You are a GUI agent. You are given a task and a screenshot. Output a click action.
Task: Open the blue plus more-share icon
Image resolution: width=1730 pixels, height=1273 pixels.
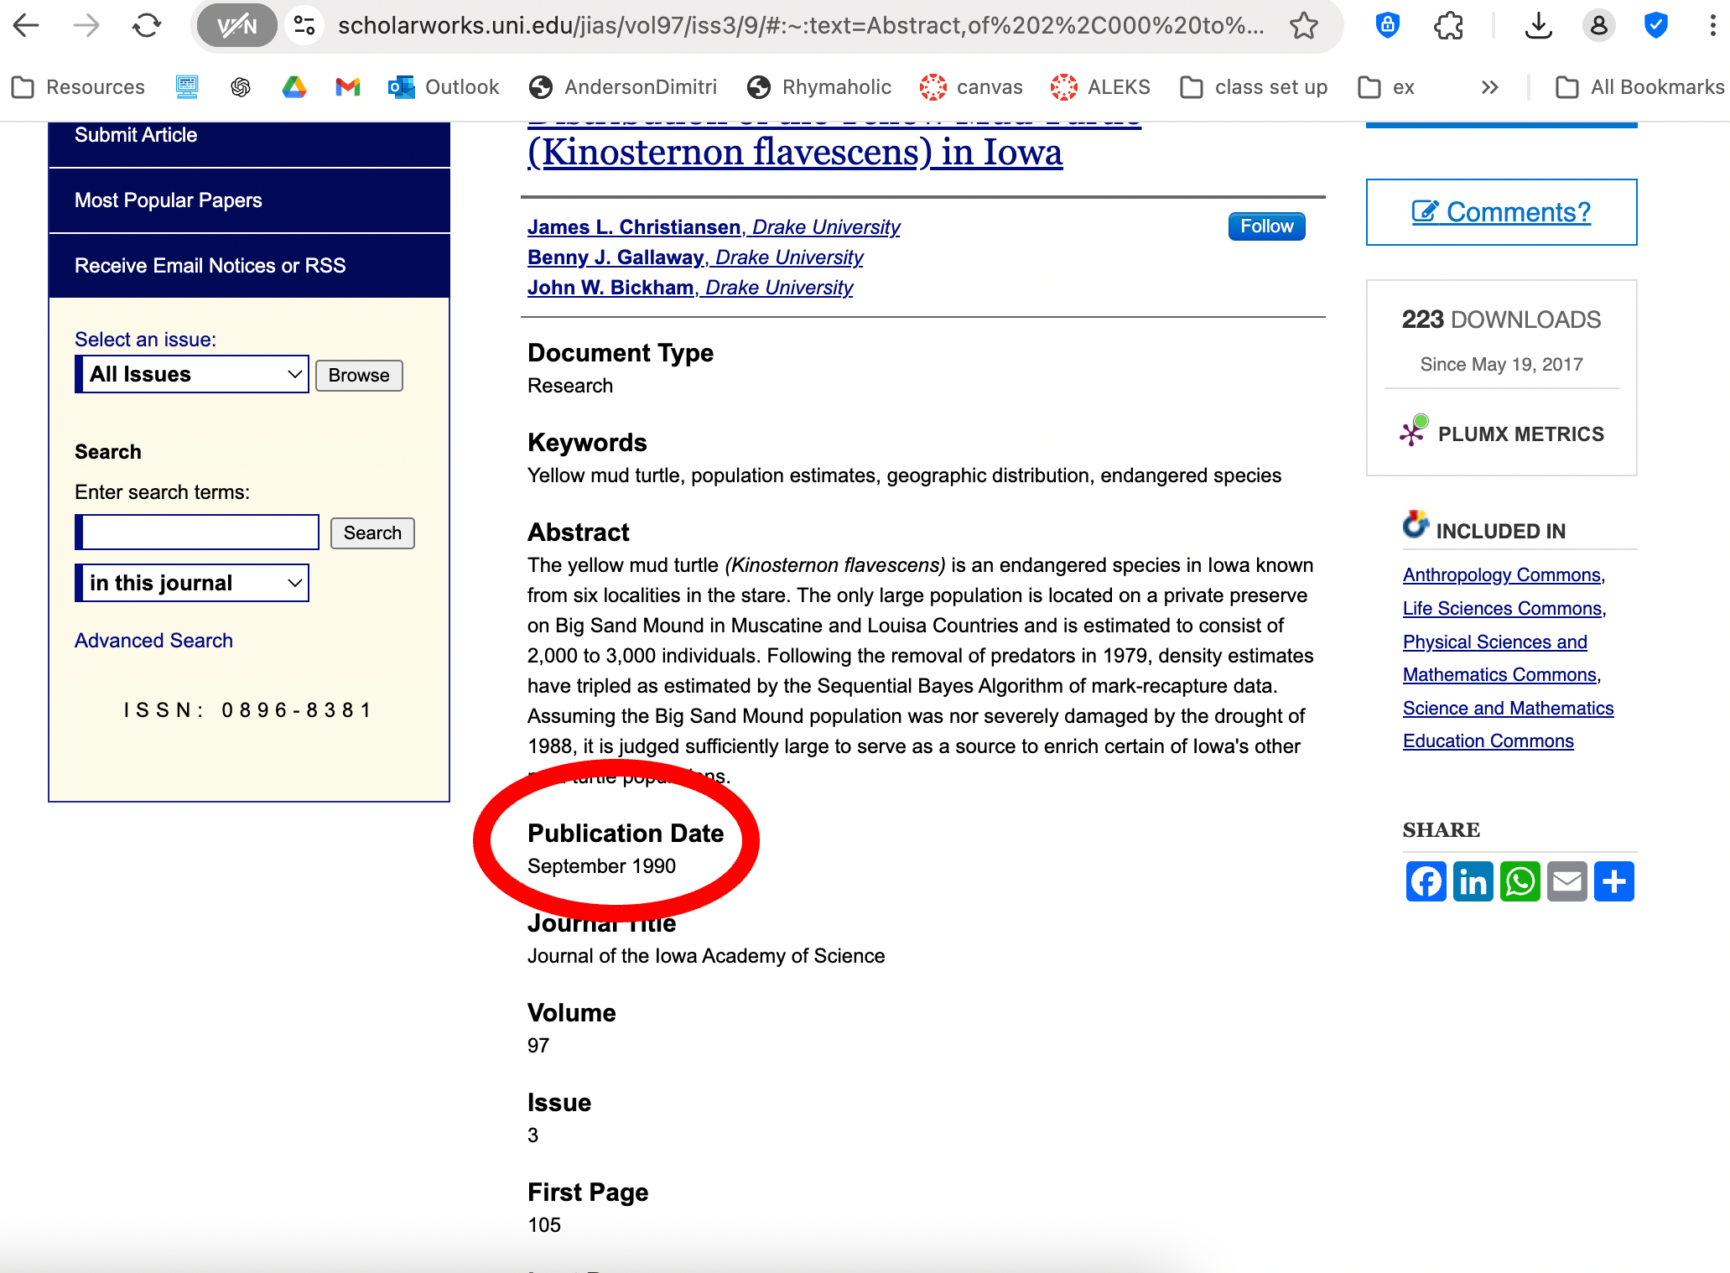pyautogui.click(x=1613, y=881)
